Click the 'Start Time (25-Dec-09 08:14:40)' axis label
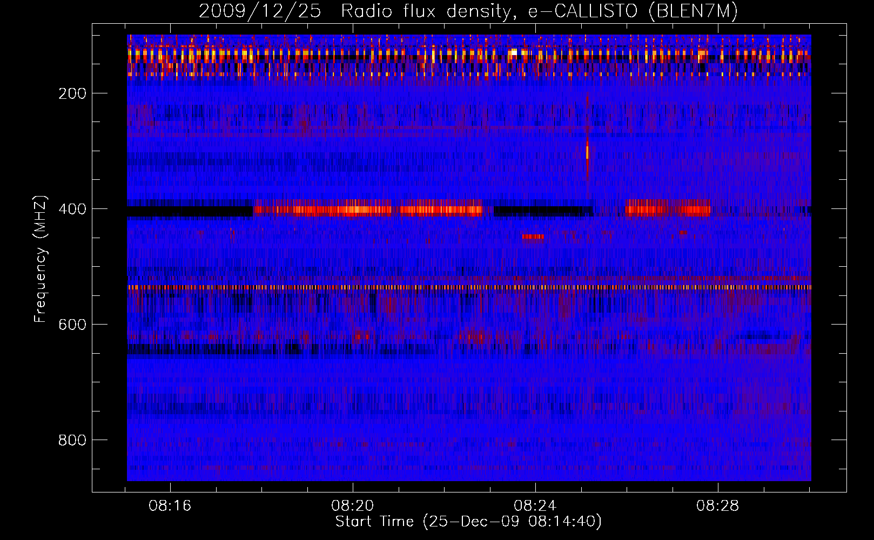Viewport: 874px width, 540px height. tap(468, 522)
